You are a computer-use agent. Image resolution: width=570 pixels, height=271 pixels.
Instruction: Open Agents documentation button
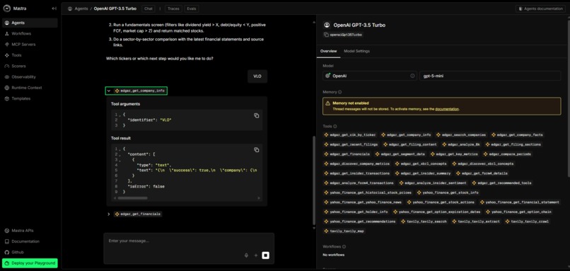pos(540,8)
